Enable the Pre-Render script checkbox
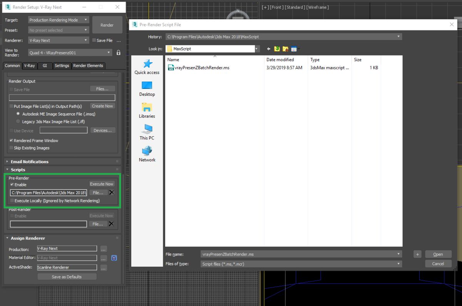 tap(12, 185)
